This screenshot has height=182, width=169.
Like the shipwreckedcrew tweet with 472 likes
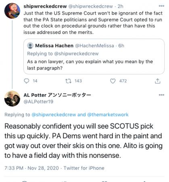(x=113, y=81)
